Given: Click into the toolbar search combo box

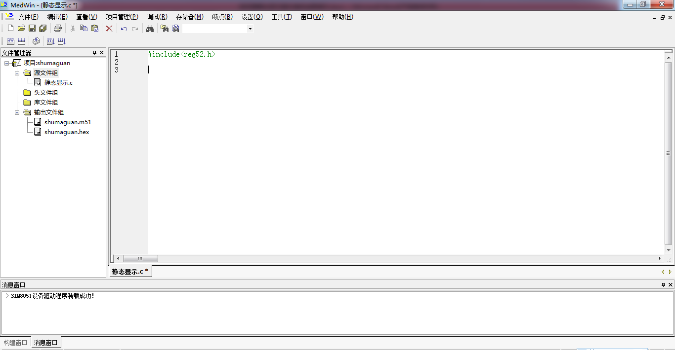Looking at the screenshot, I should [214, 29].
